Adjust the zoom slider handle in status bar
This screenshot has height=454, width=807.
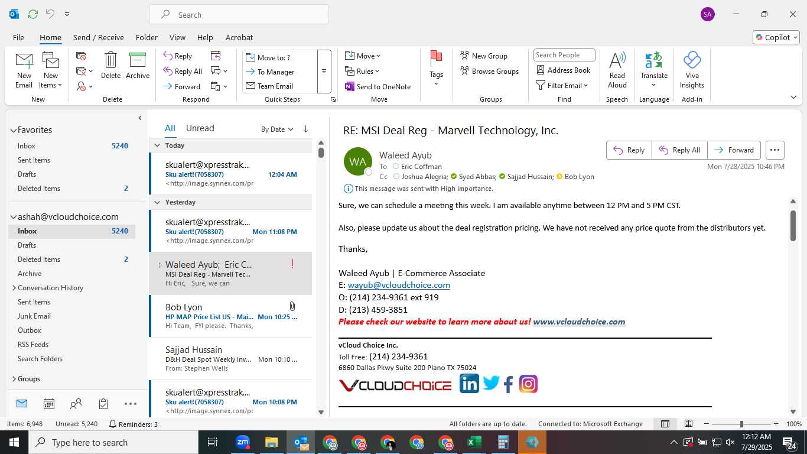point(741,424)
